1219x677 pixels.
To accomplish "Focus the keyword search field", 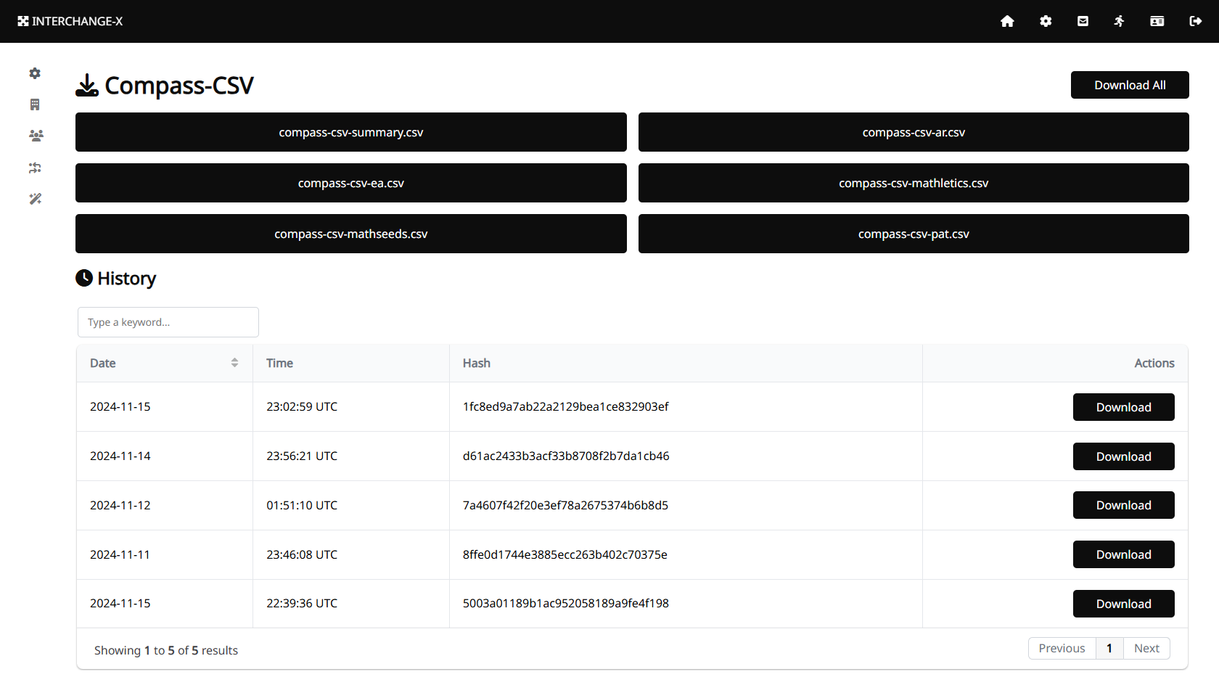I will pyautogui.click(x=168, y=322).
